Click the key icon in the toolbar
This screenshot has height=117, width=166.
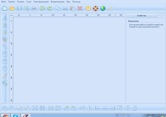[110, 9]
